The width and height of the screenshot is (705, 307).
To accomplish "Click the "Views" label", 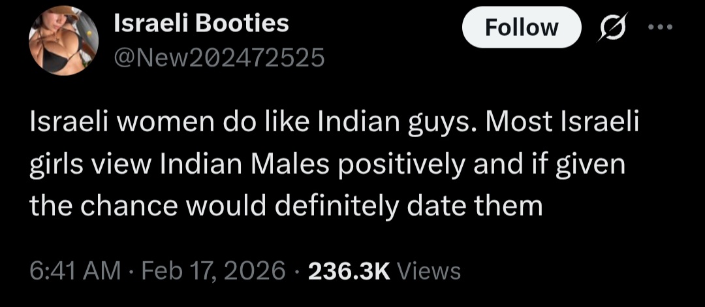I will (x=428, y=270).
